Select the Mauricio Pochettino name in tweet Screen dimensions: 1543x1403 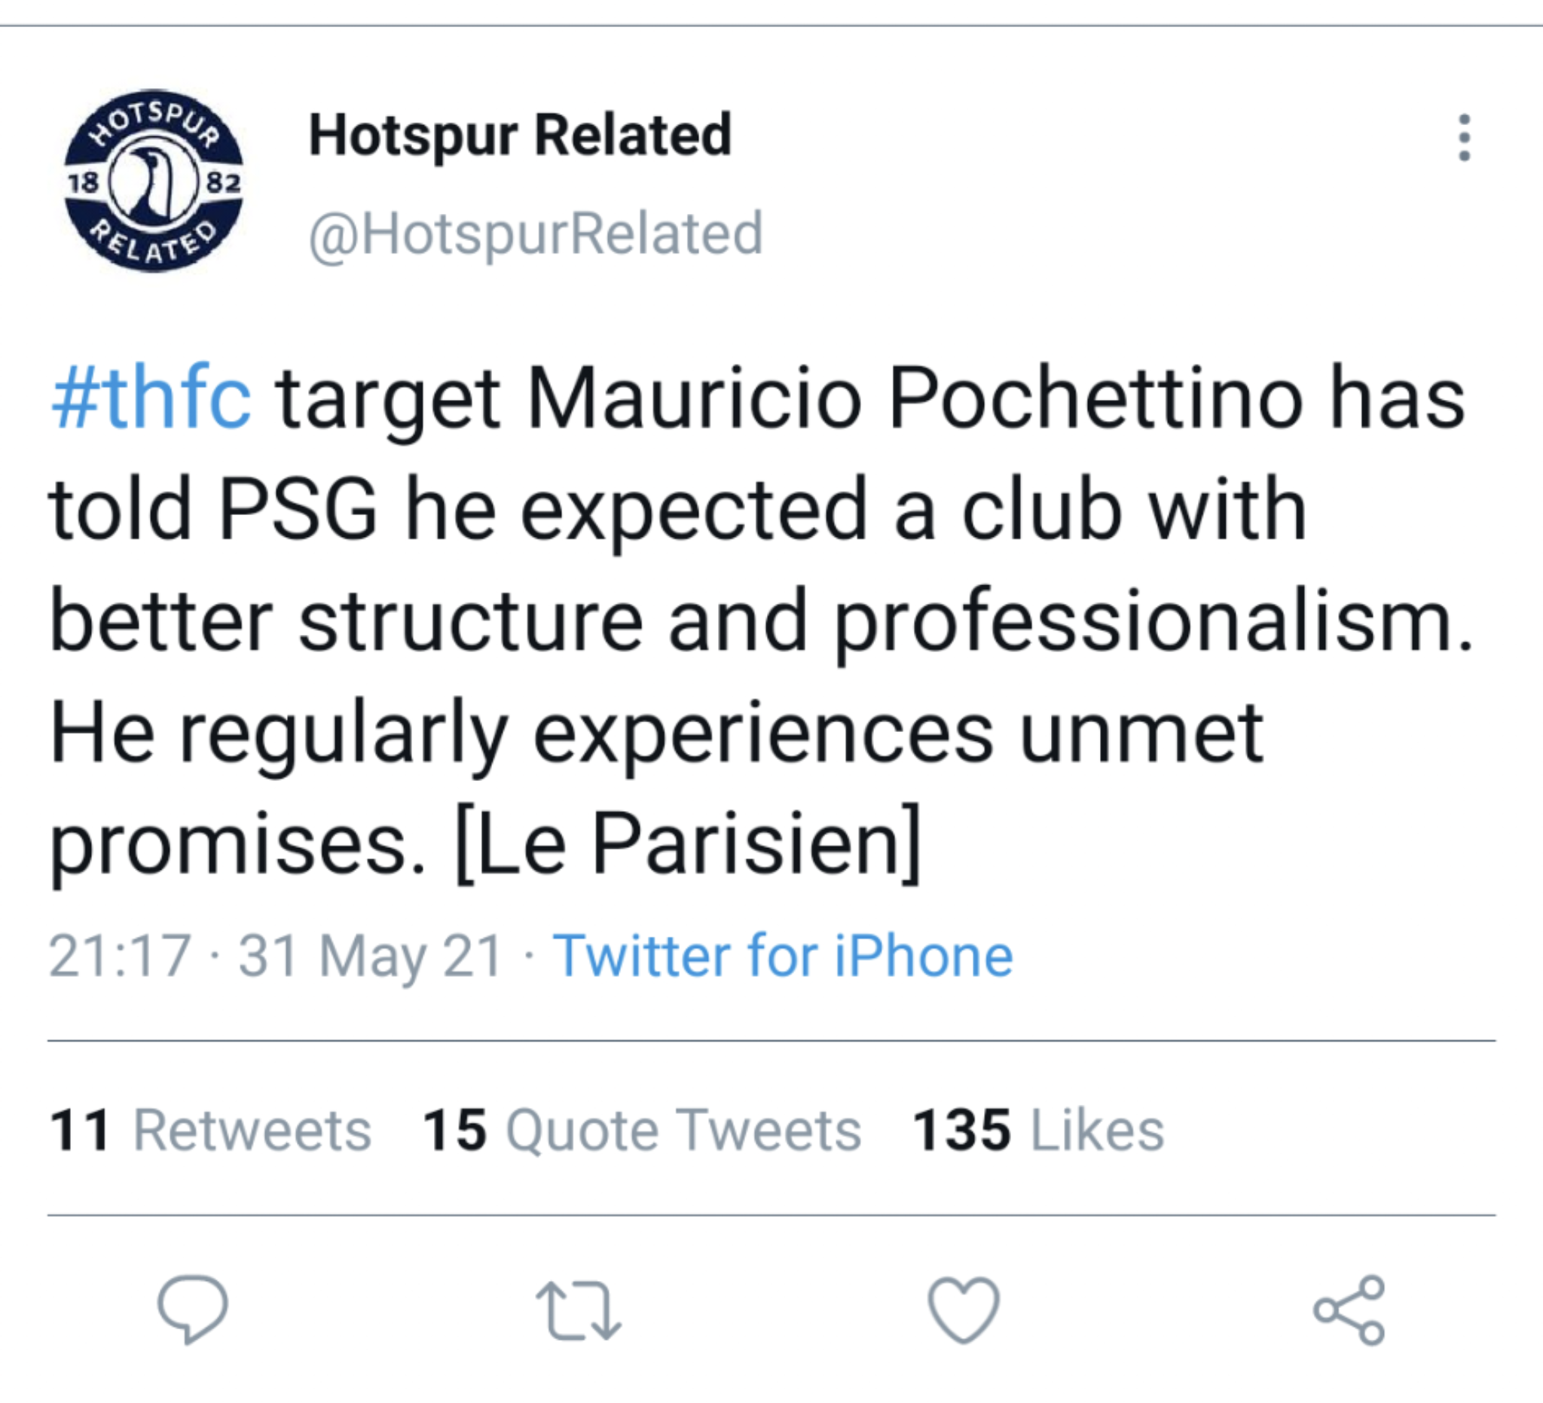[x=915, y=398]
